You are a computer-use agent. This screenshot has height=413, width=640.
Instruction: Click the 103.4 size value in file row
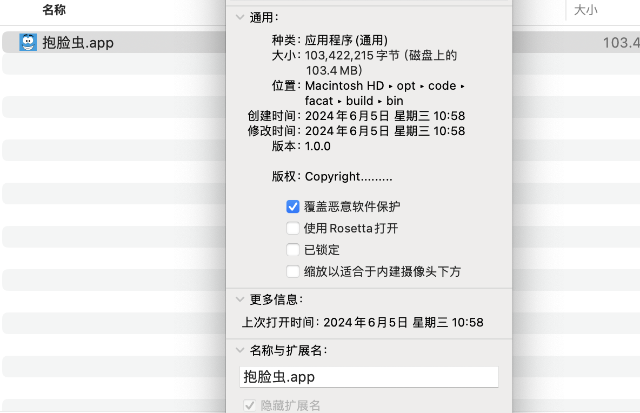pos(621,43)
